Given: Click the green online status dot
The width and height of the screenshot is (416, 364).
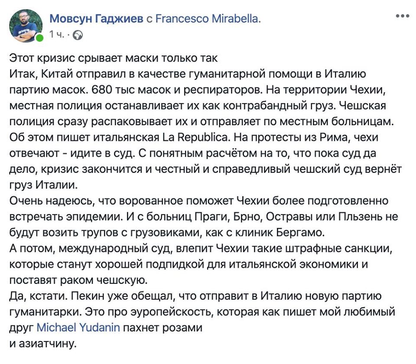Looking at the screenshot, I should (39, 38).
